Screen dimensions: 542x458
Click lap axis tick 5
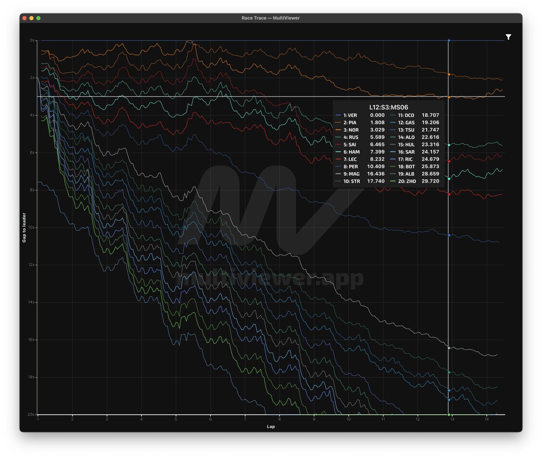click(176, 419)
